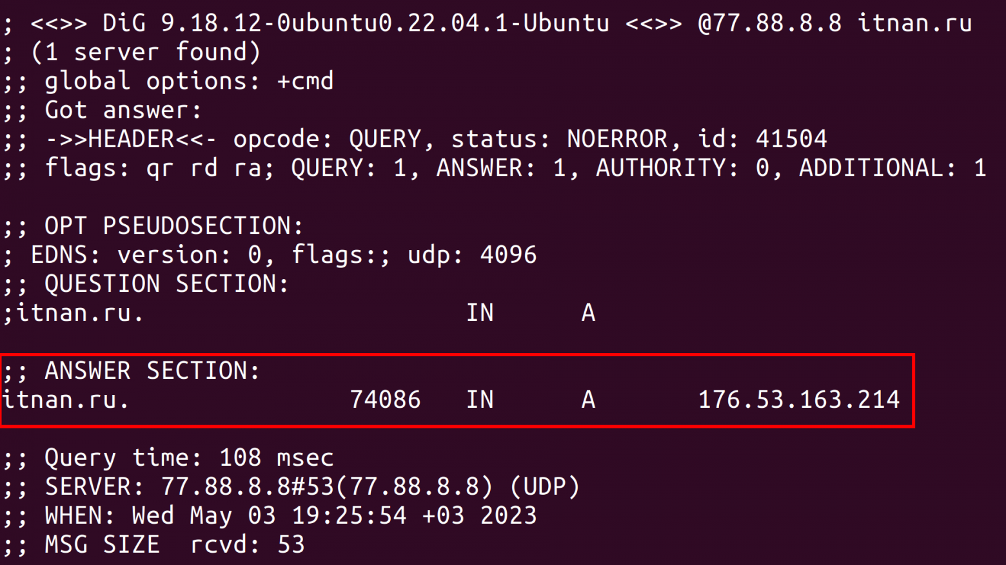The width and height of the screenshot is (1006, 565).
Task: Click the query id 41504
Action: [791, 139]
